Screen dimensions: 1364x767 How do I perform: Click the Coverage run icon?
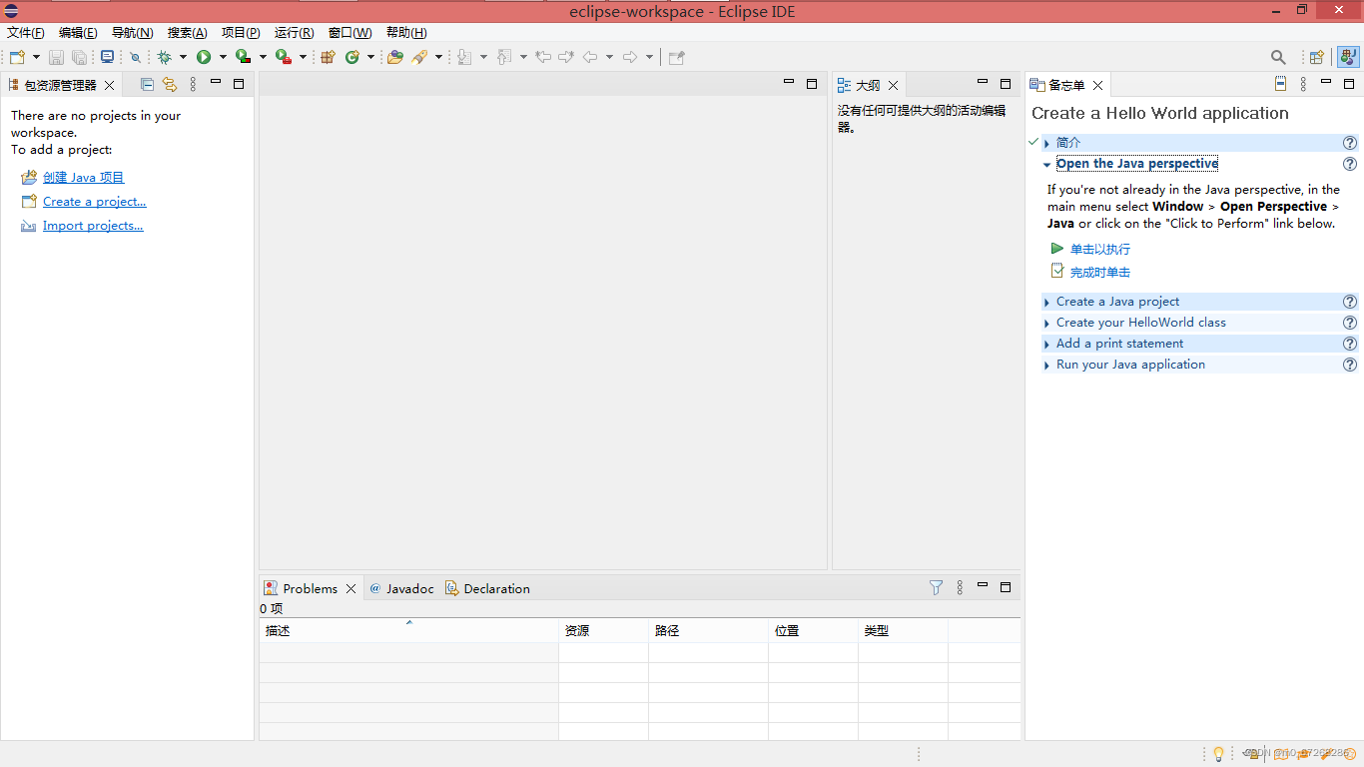point(243,57)
